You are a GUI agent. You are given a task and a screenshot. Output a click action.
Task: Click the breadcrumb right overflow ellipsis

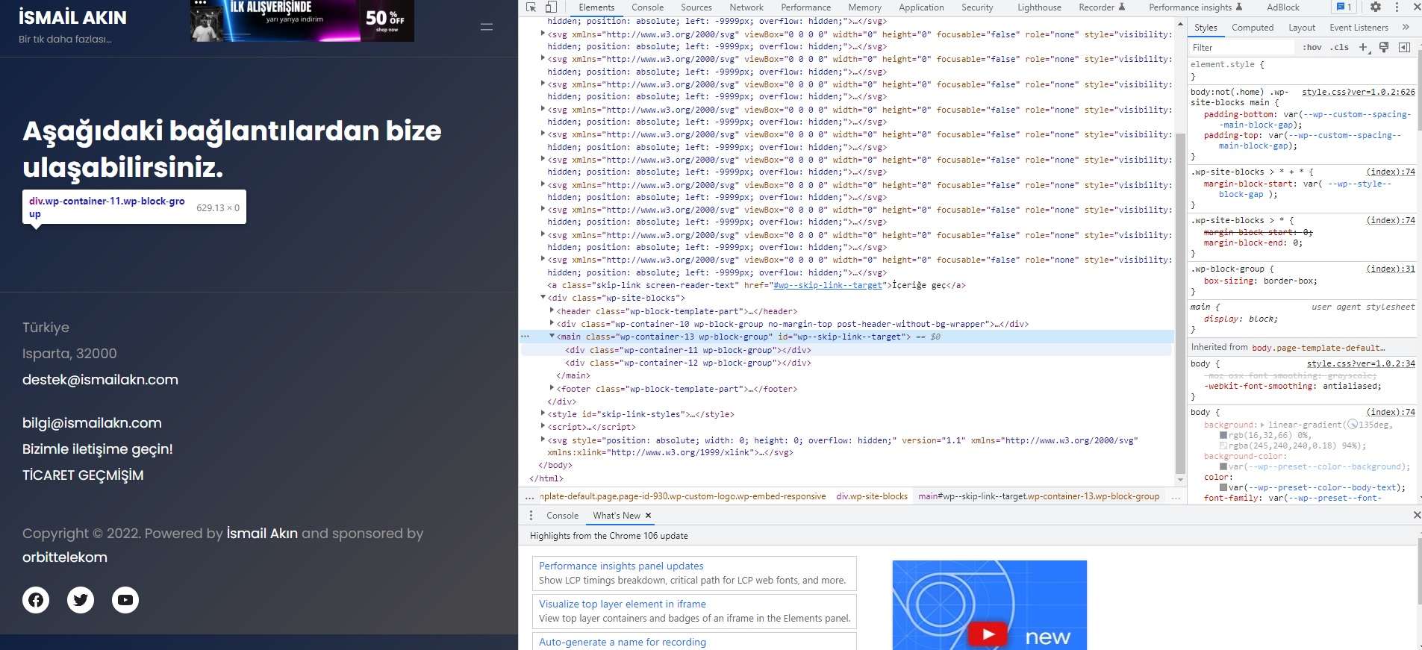[1176, 496]
